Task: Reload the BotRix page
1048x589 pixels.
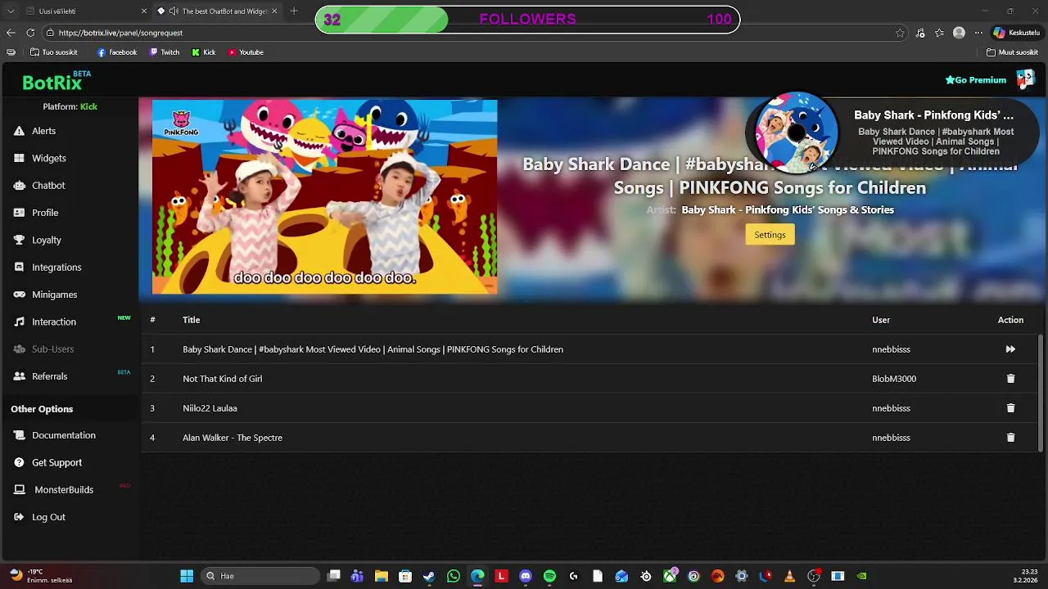Action: pos(30,33)
